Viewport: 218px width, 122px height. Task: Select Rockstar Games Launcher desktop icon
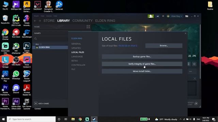(x=27, y=7)
